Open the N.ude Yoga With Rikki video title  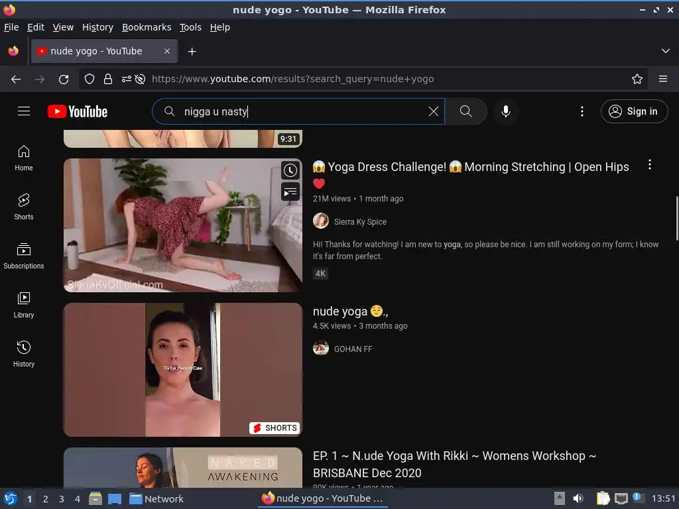[x=454, y=464]
